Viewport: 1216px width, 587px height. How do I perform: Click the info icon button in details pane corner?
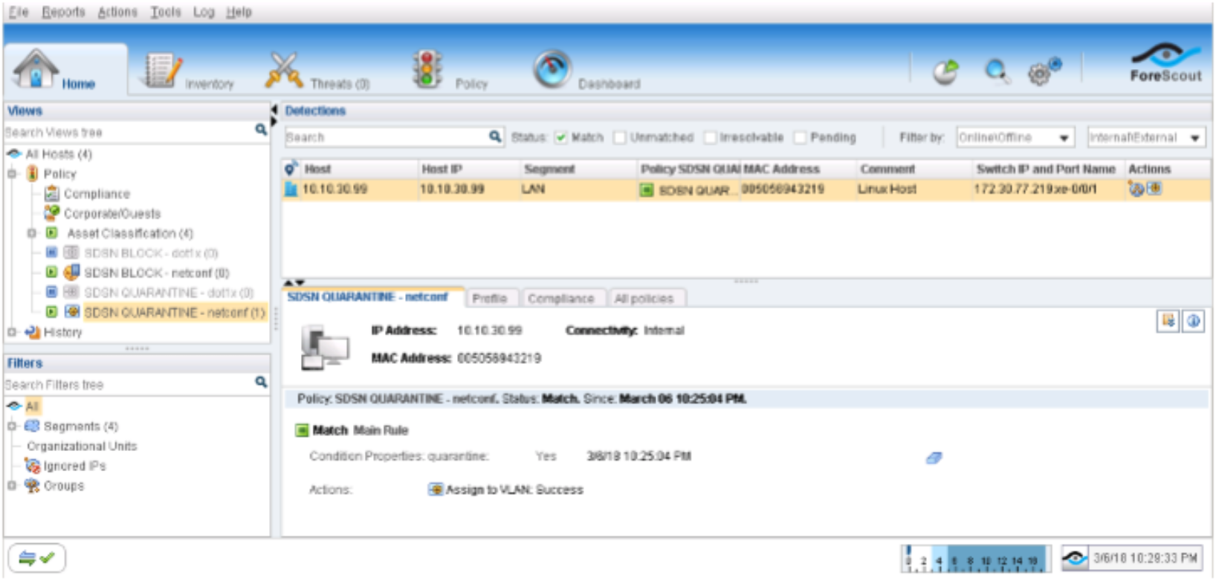click(x=1193, y=321)
